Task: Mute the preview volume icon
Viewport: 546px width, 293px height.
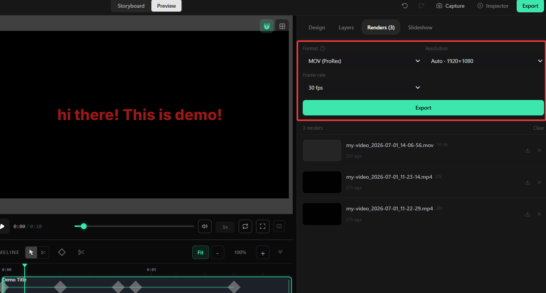Action: pyautogui.click(x=205, y=227)
